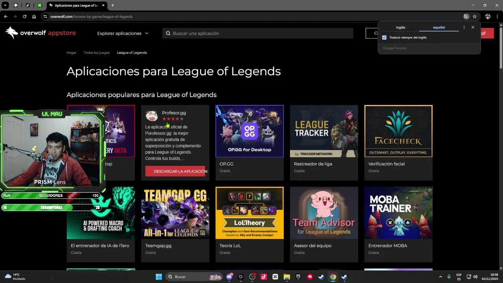Viewport: 503px width, 283px height.
Task: Click the Teoría LoL title
Action: (x=230, y=246)
